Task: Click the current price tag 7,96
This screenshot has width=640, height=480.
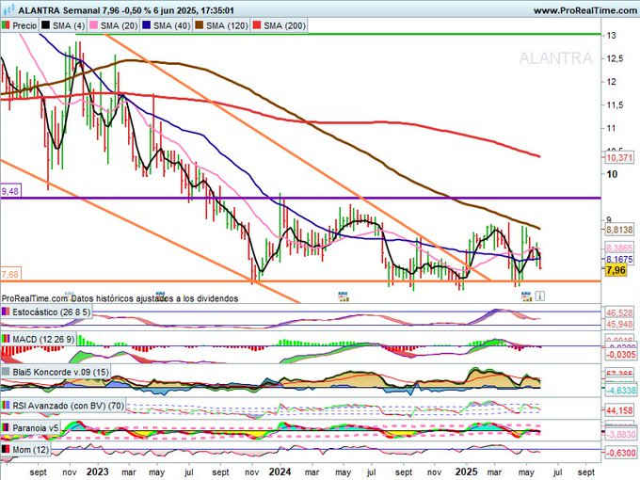Action: click(x=616, y=270)
